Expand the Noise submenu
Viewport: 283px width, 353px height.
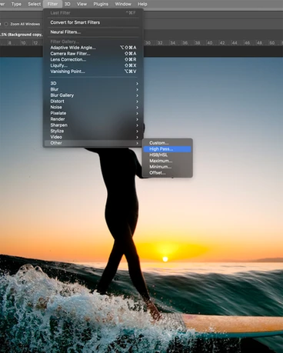93,107
